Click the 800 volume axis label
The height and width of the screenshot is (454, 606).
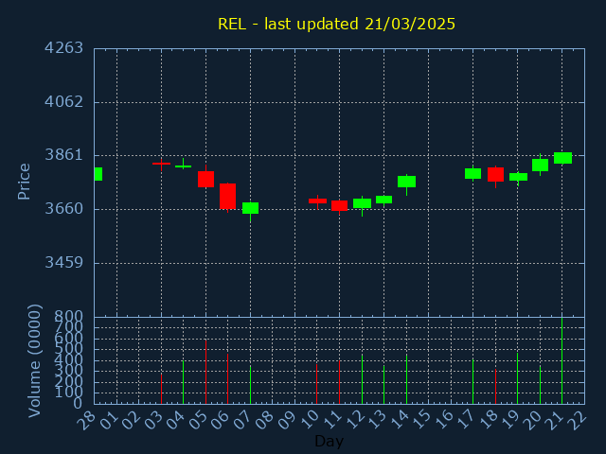[68, 317]
